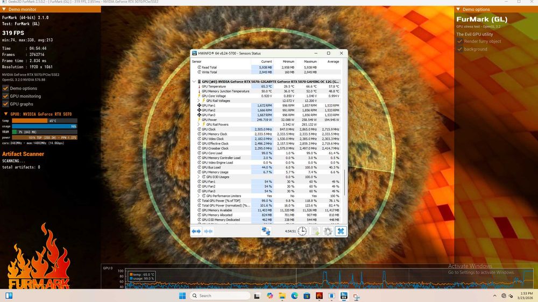Click FurMark VRAM usage bar
538x302 pixels.
point(45,132)
